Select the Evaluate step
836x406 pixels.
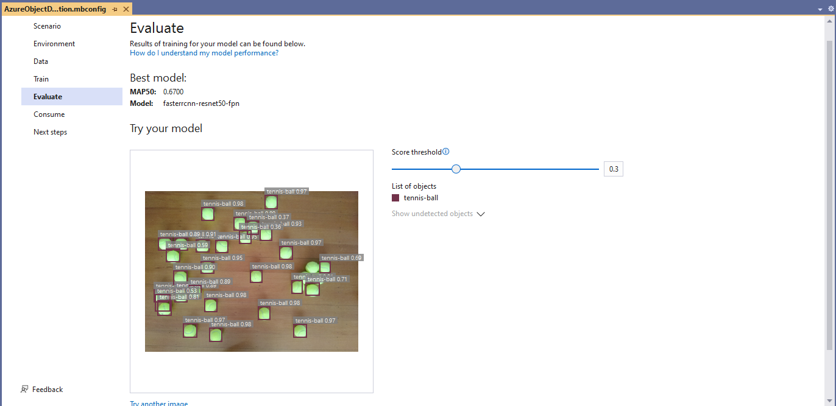coord(48,97)
